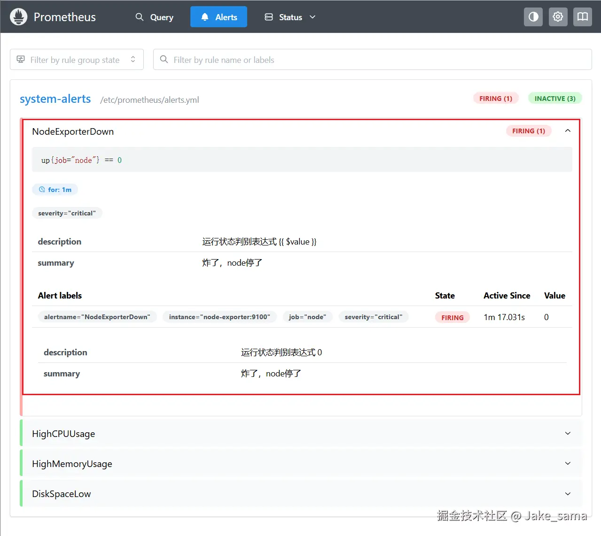Focus the Filter by rule name or labels field
The height and width of the screenshot is (536, 601).
(x=372, y=60)
